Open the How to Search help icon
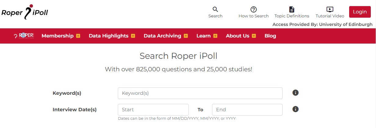The width and height of the screenshot is (376, 128). point(254,9)
